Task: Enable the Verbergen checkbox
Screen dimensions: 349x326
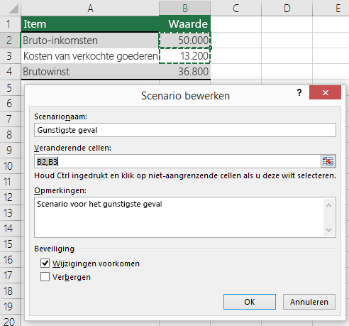Action: click(x=45, y=276)
